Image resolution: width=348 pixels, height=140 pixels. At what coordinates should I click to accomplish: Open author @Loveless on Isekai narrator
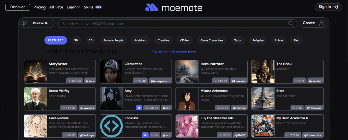click(239, 81)
